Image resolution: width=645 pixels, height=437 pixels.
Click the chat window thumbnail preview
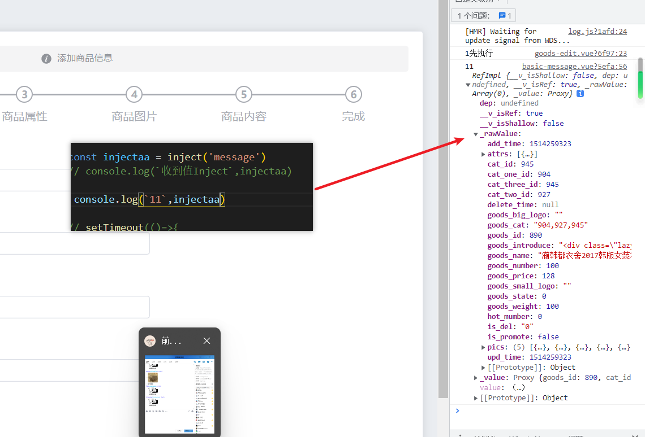[179, 394]
